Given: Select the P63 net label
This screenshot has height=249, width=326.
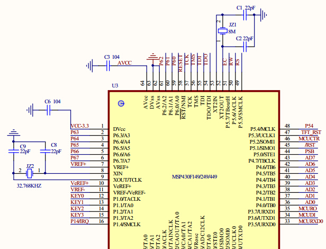Looking at the screenshot, I should pyautogui.click(x=75, y=132).
